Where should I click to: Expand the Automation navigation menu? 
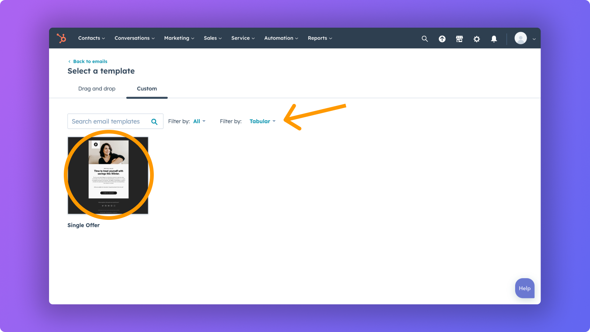(281, 38)
